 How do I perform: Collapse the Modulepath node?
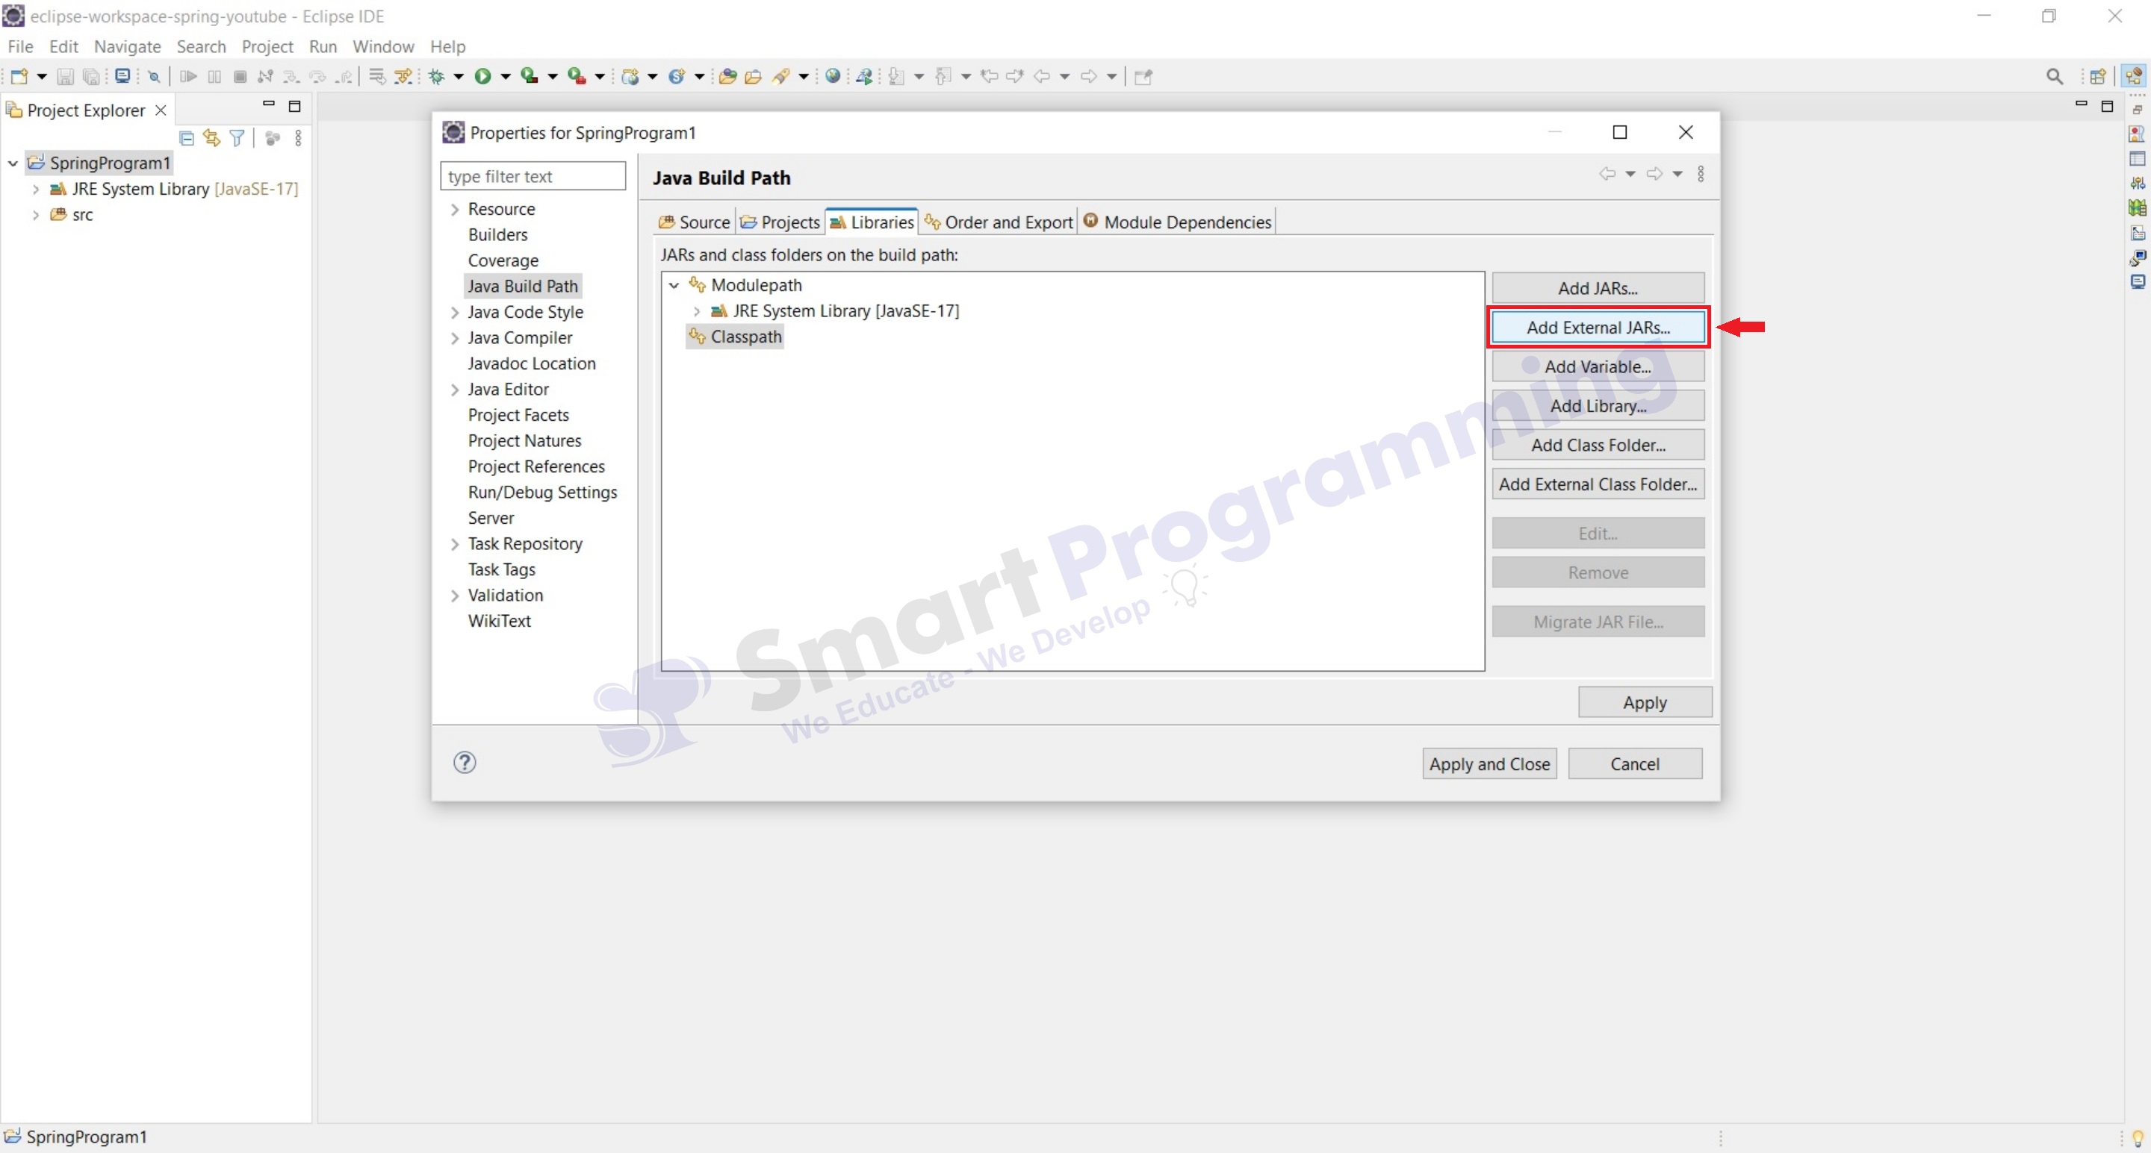(x=674, y=285)
